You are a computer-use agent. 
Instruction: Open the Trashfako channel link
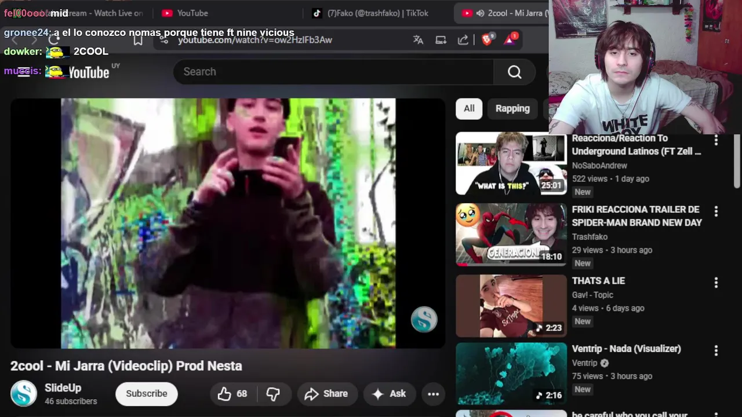[x=590, y=237]
